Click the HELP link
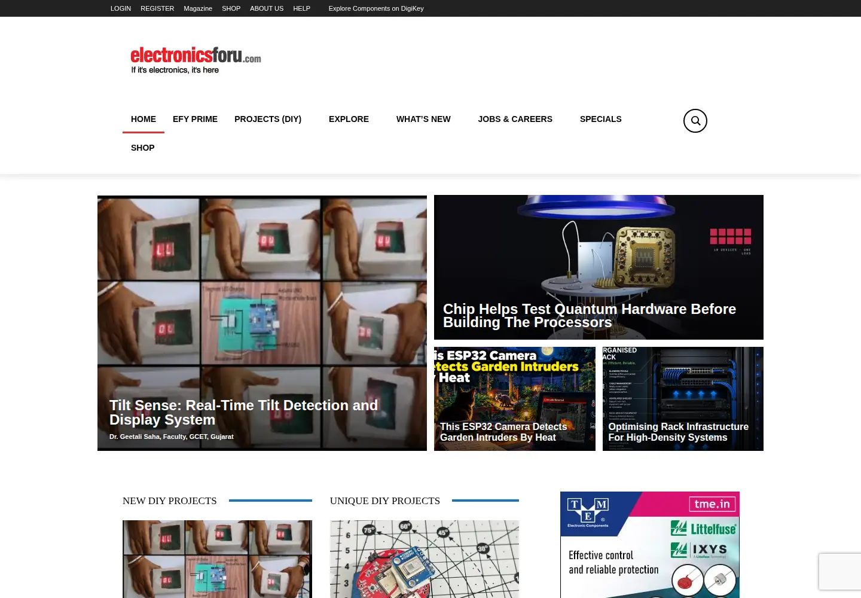 click(301, 8)
